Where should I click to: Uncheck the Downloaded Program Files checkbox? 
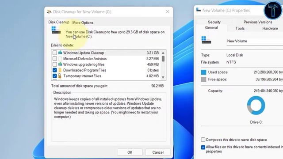click(55, 70)
